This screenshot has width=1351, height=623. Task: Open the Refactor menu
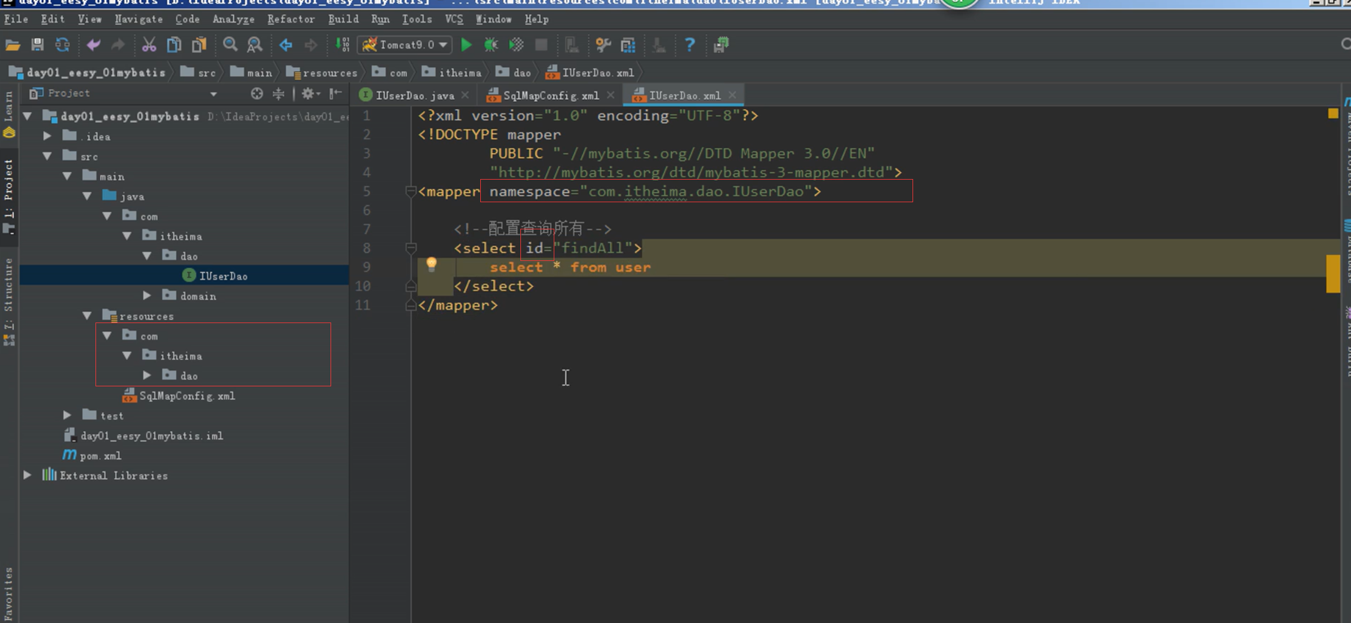tap(290, 19)
